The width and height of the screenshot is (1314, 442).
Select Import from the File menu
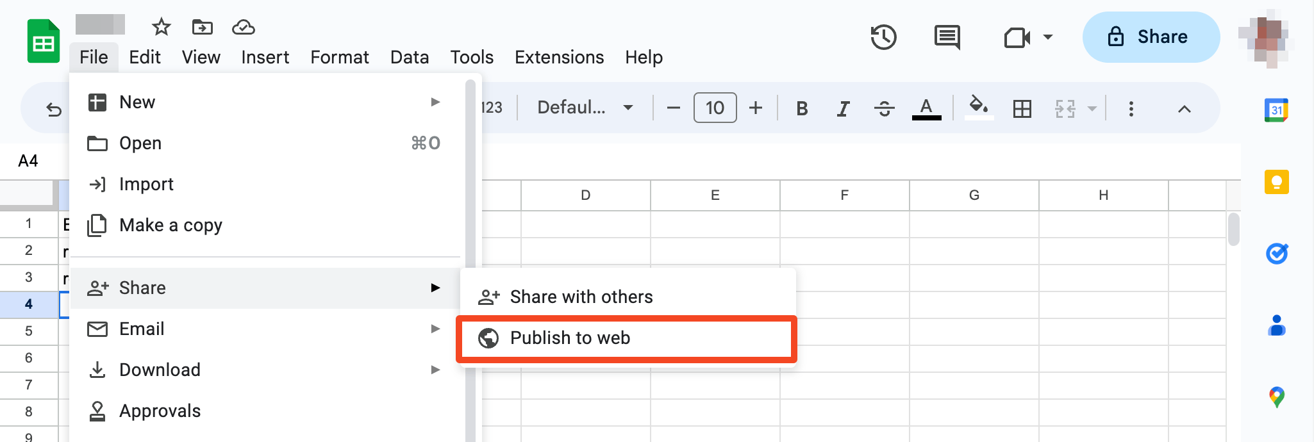coord(265,184)
